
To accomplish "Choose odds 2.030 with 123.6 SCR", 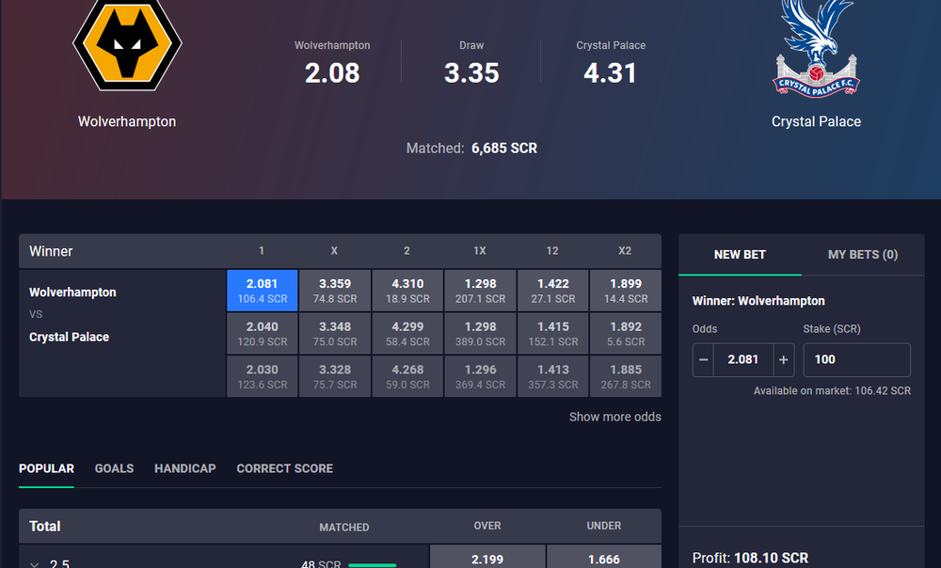I will tap(263, 377).
